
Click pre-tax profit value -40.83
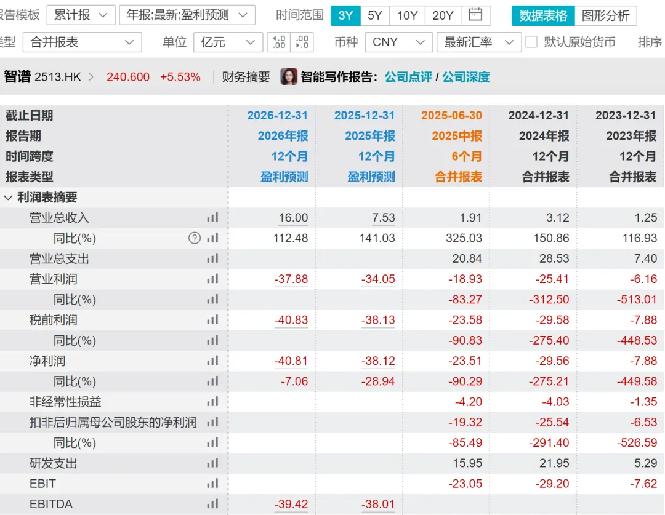[x=291, y=320]
